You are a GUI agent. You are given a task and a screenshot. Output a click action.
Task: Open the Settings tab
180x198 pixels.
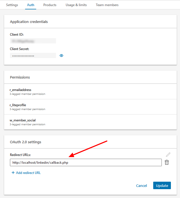(x=12, y=5)
